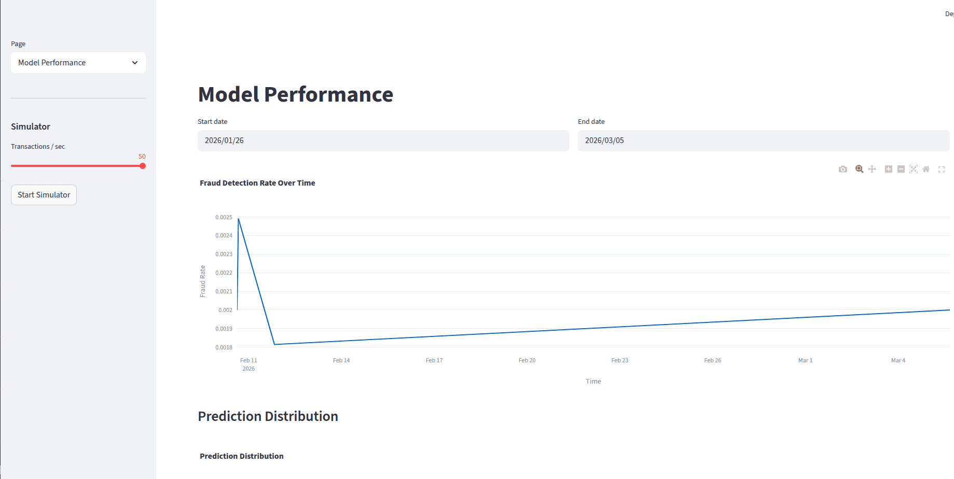
Task: Expand the Page selectbox via its chevron
Action: (135, 62)
